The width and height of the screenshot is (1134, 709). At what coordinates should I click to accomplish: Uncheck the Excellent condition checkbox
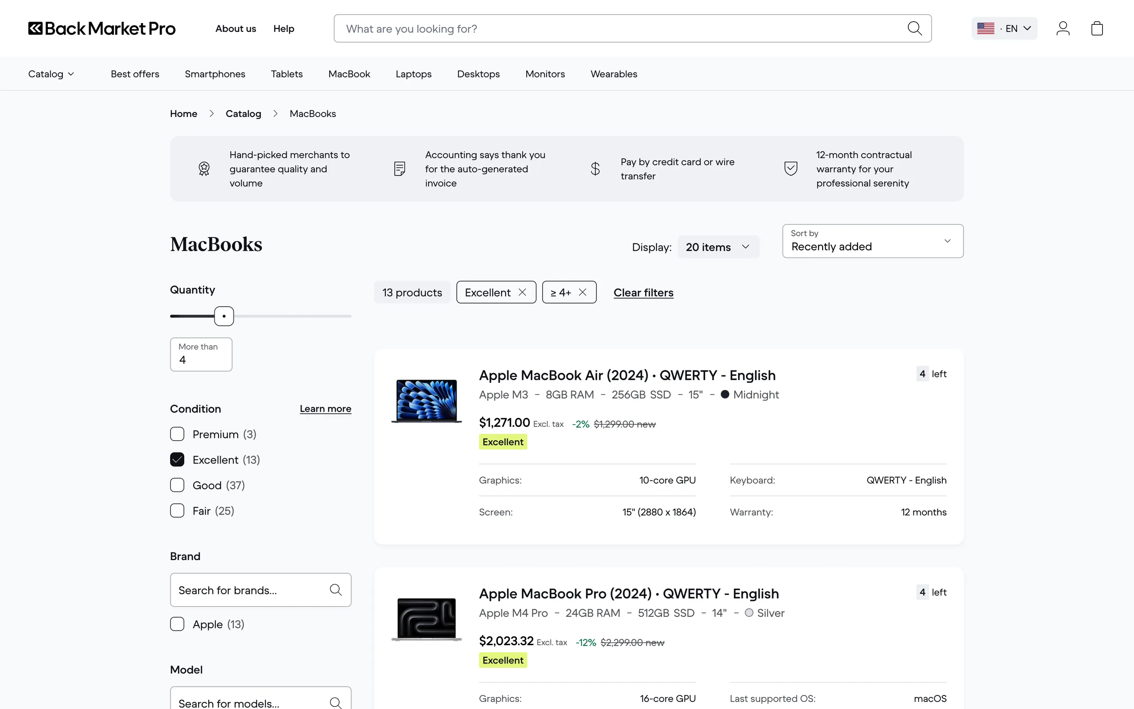177,460
